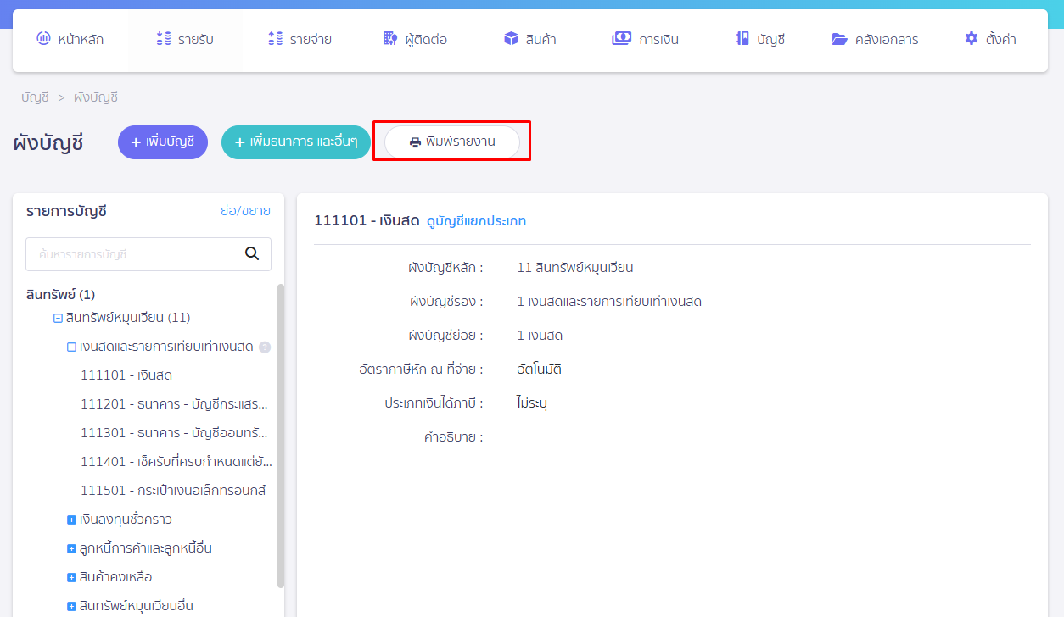Collapse สินทรัพย์หมุนเวียน (11) tree node
Screen dimensions: 1064x617
(58, 319)
